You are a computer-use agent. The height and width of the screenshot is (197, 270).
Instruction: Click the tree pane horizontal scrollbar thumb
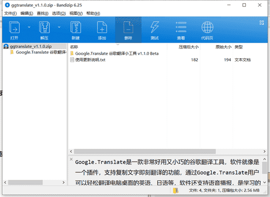pyautogui.click(x=25, y=183)
